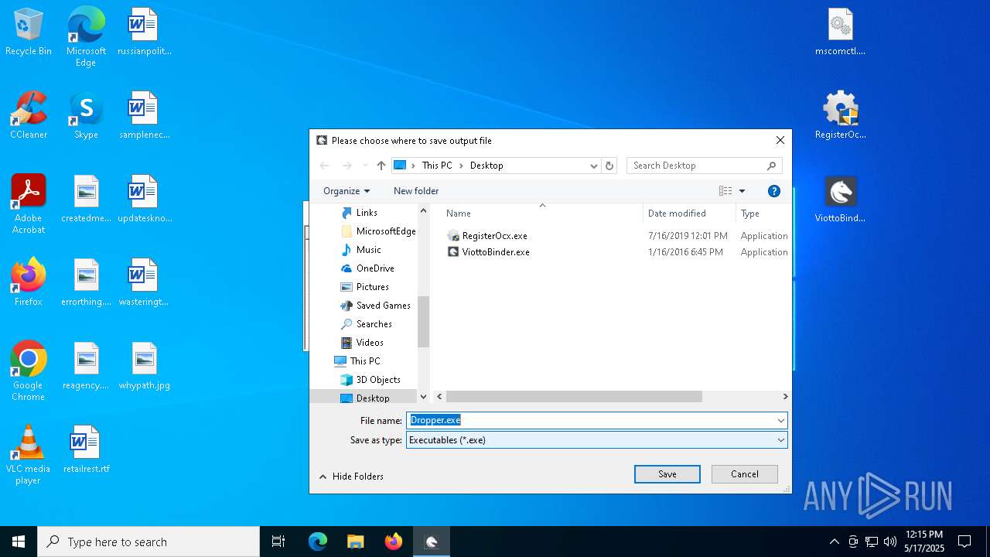The height and width of the screenshot is (557, 990).
Task: Select Links in the navigation tree
Action: 367,213
